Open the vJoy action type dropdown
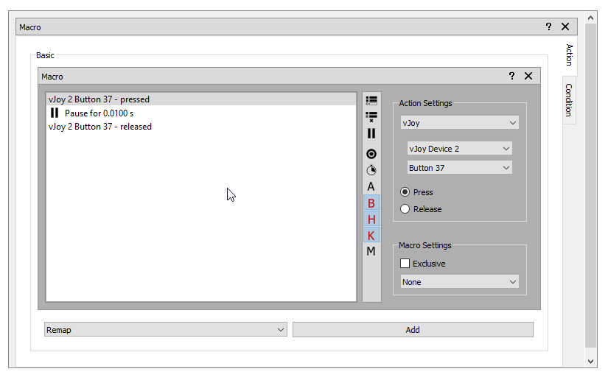608x380 pixels. pos(459,123)
